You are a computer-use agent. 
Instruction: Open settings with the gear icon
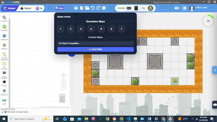coord(184,8)
